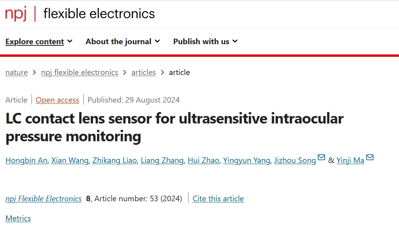Open author Hui Zhao's info
The image size is (399, 232).
203,160
